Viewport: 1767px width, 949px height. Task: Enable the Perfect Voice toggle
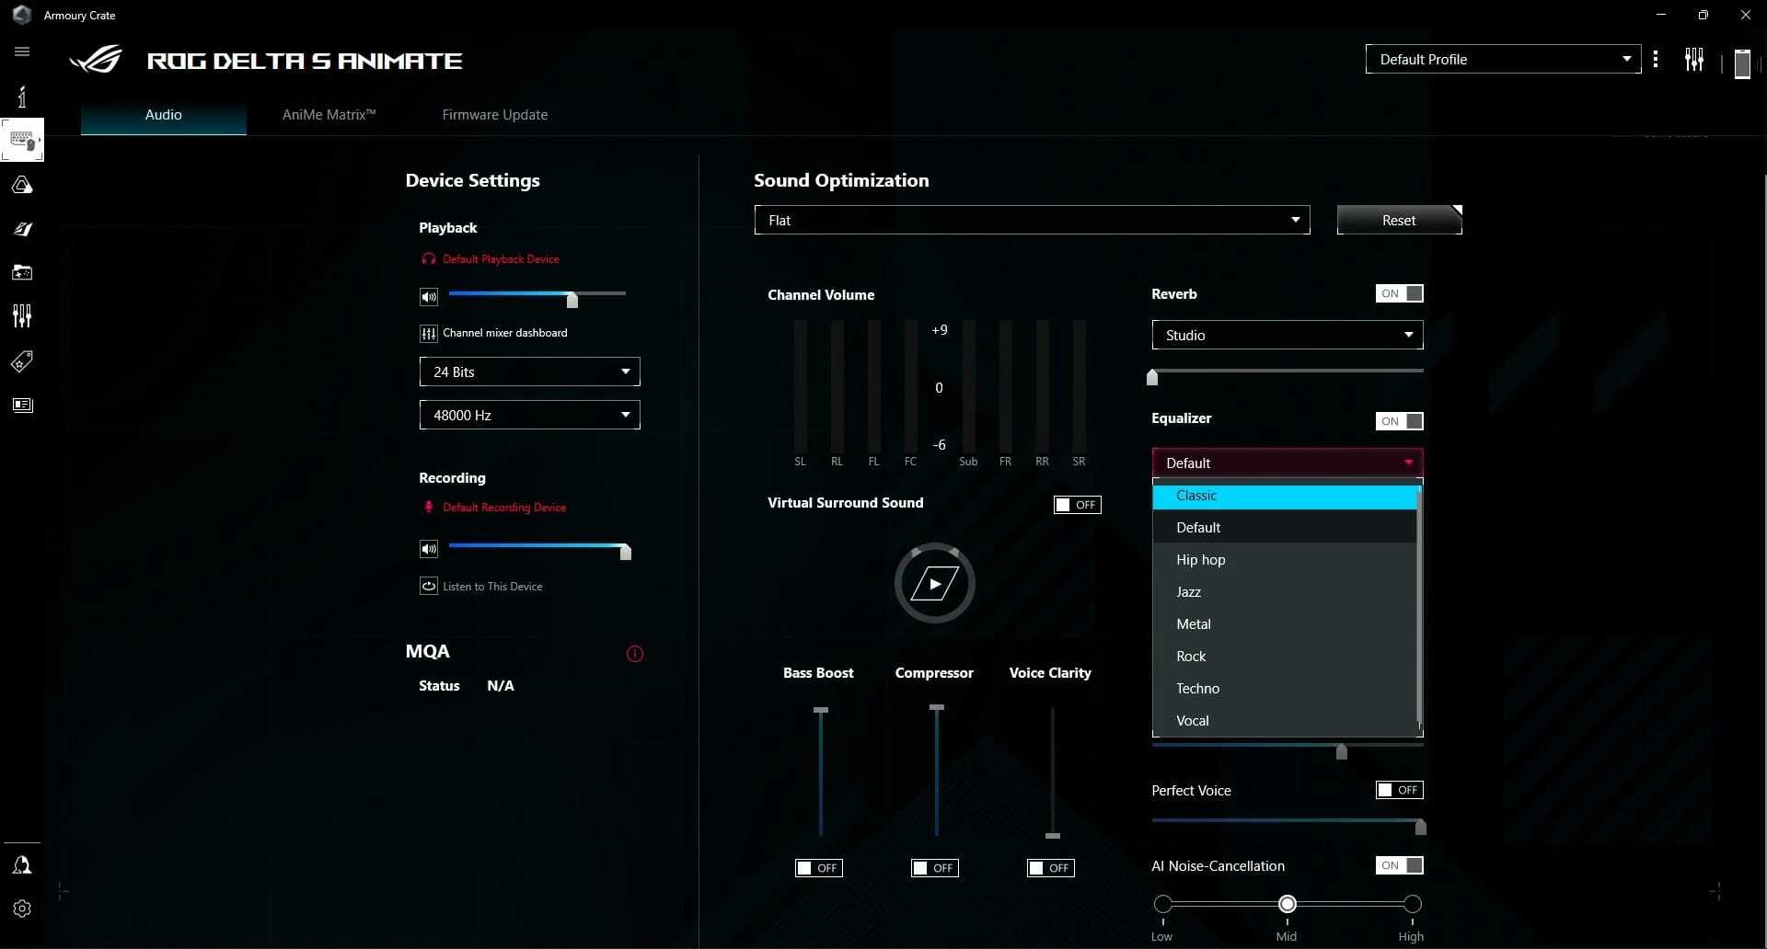point(1400,790)
